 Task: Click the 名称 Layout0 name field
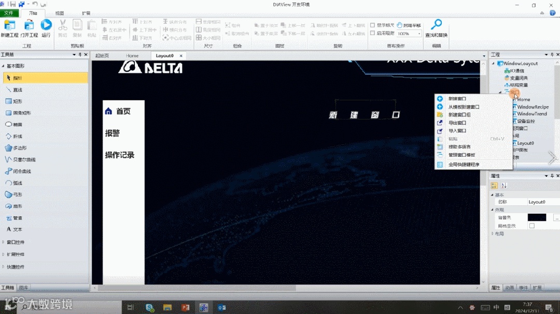[543, 202]
